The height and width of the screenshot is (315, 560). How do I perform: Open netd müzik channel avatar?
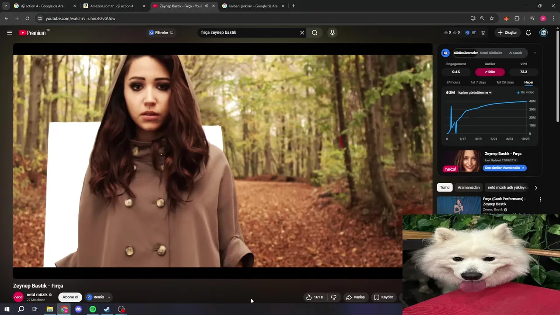(18, 297)
